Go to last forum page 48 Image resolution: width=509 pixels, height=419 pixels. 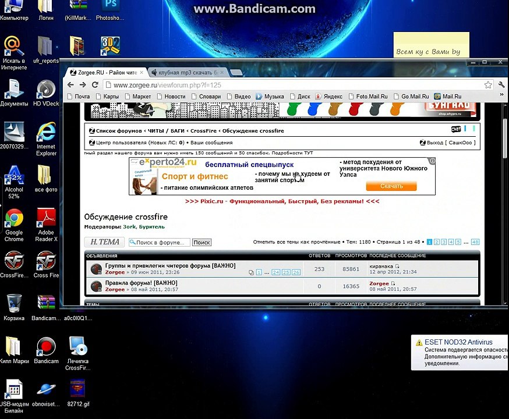click(x=475, y=242)
